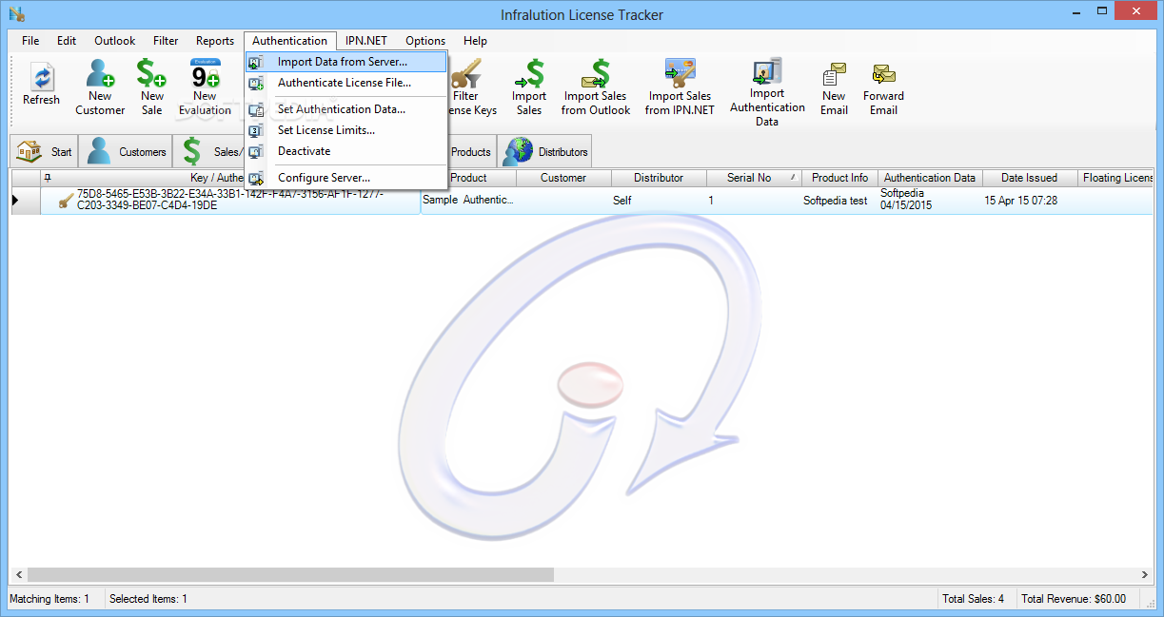Click the scrollbar left arrow
The height and width of the screenshot is (617, 1164).
click(x=18, y=575)
